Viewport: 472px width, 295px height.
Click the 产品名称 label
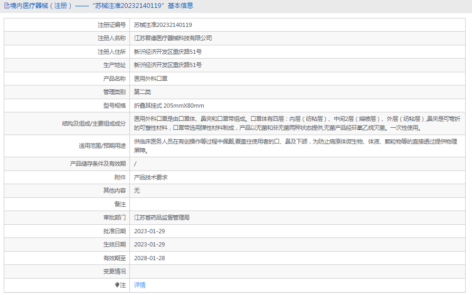(x=115, y=79)
